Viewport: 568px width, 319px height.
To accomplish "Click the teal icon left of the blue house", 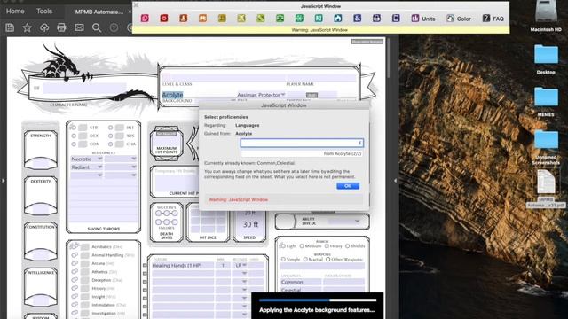I will (319, 18).
